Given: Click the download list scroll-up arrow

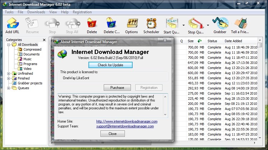Looking at the screenshot, I should 260,40.
